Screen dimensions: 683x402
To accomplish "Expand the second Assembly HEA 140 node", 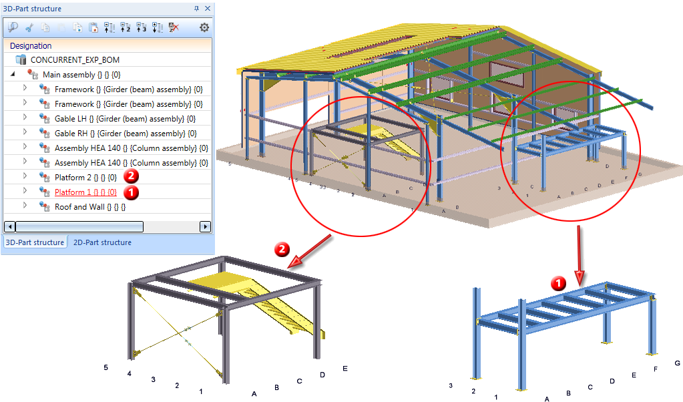I will coord(25,162).
